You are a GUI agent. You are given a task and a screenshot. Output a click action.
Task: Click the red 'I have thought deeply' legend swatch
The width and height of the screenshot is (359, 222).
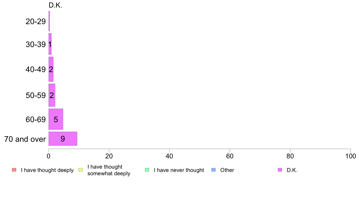pyautogui.click(x=14, y=170)
